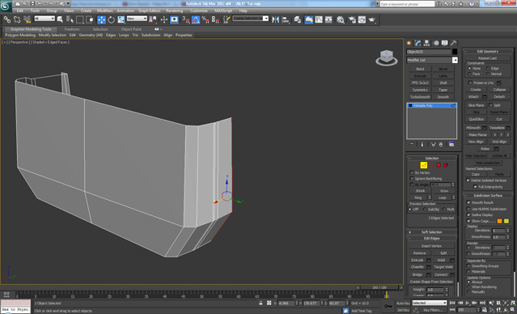
Task: Open the Rendering menu
Action: click(174, 11)
